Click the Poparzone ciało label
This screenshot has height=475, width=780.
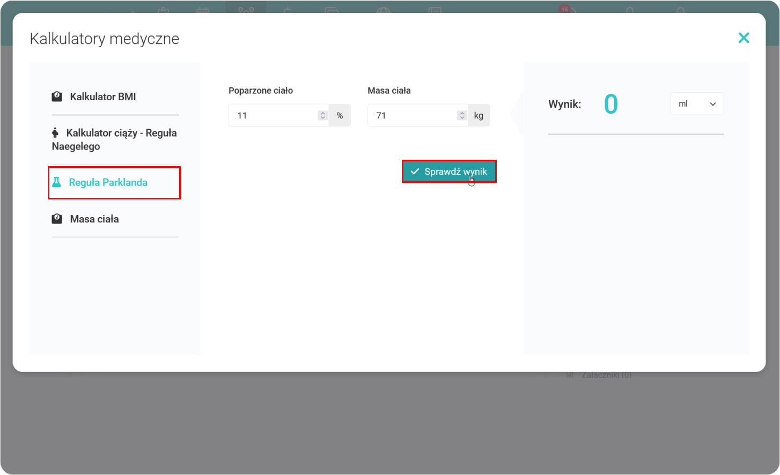(261, 91)
